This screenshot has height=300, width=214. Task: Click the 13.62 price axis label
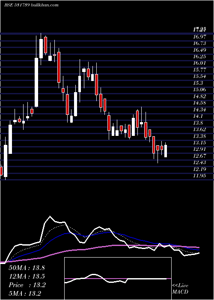point(200,129)
